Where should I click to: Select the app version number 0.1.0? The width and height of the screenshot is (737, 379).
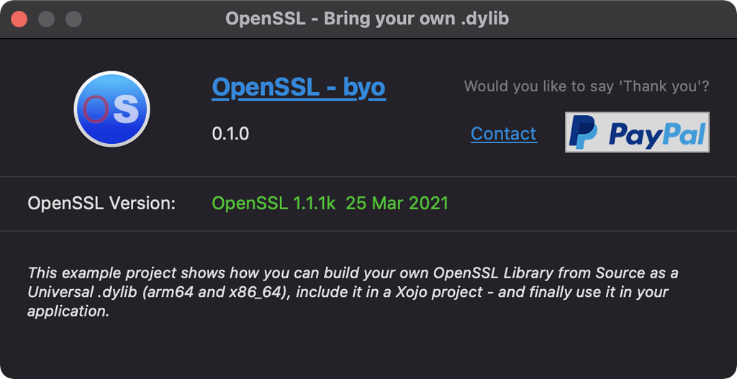[x=230, y=134]
